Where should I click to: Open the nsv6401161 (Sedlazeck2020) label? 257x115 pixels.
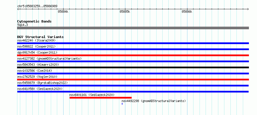tap(92, 95)
